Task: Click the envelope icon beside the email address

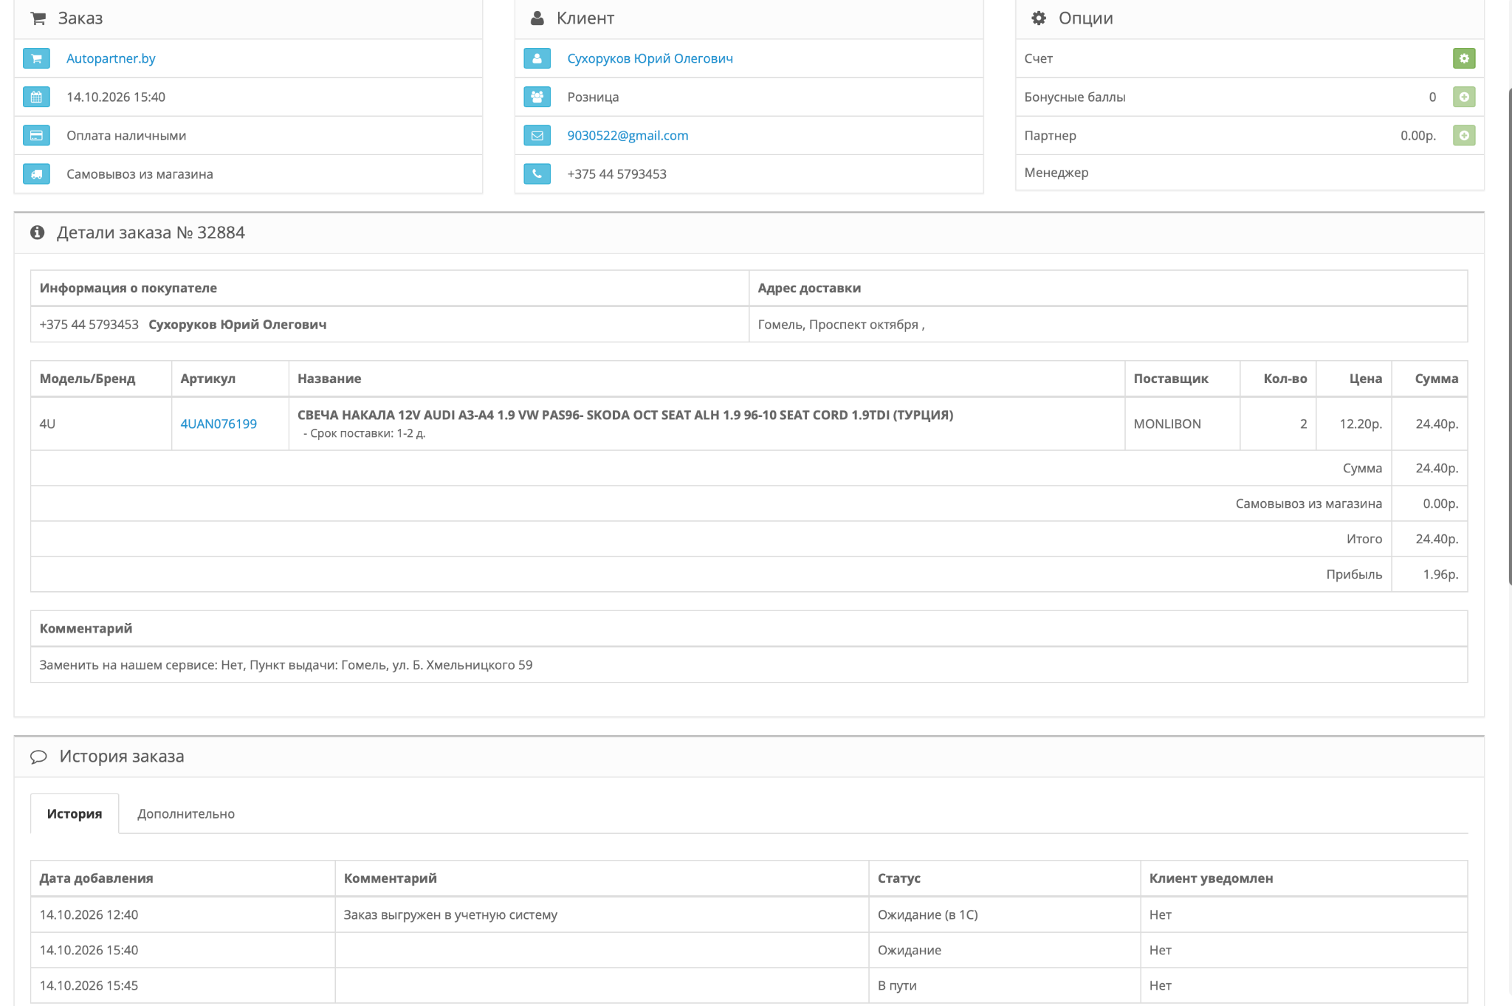Action: [537, 135]
